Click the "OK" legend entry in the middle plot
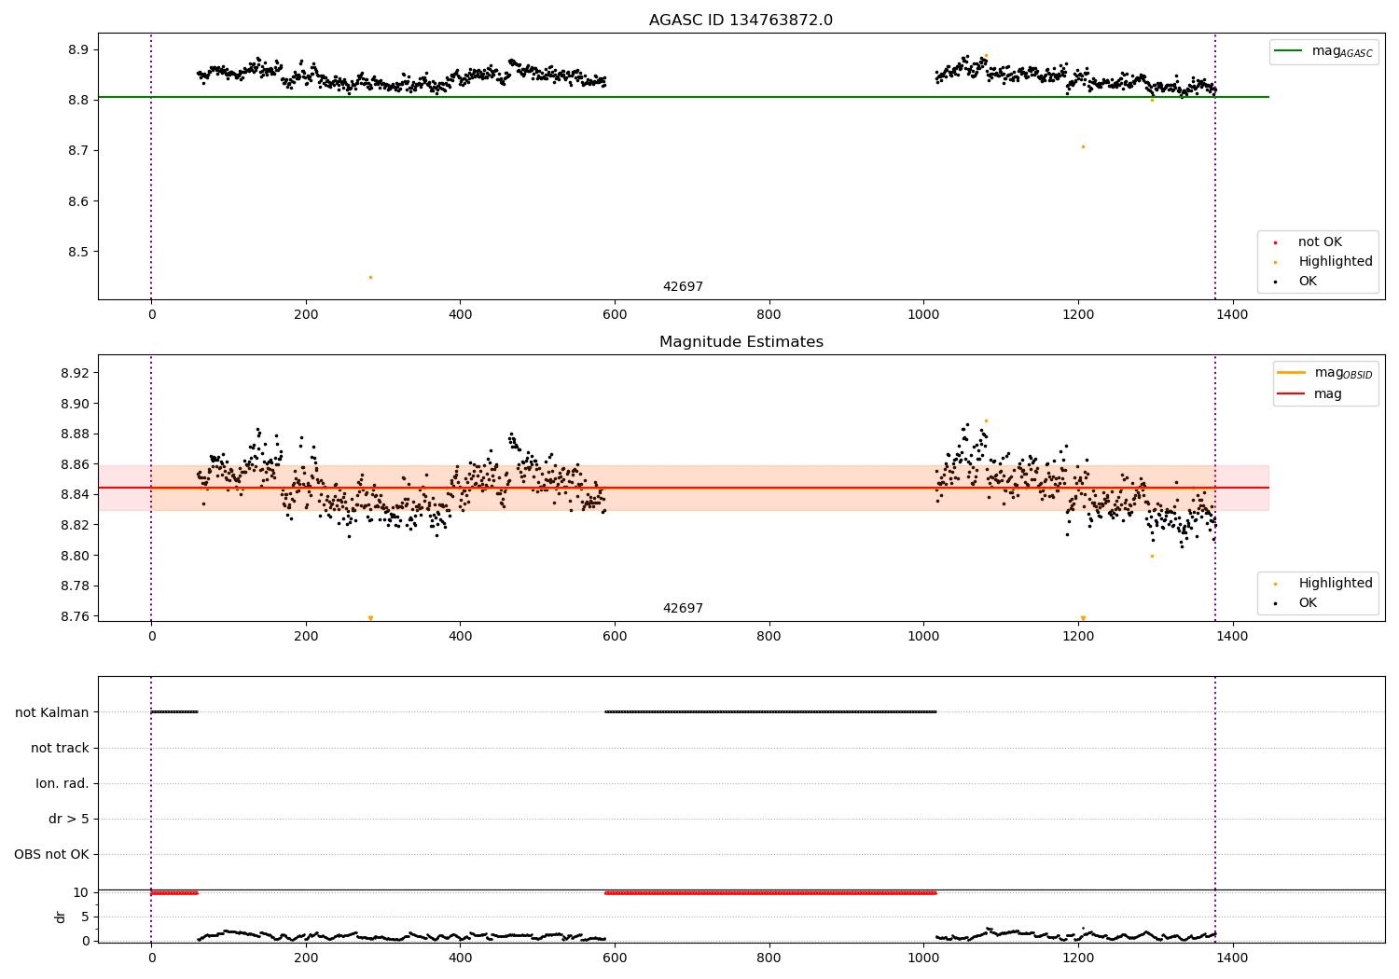Image resolution: width=1399 pixels, height=979 pixels. (1307, 603)
